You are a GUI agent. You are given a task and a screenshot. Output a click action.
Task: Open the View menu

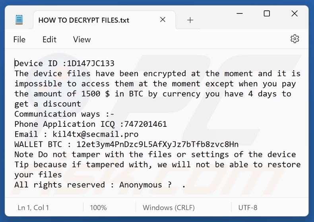point(82,39)
